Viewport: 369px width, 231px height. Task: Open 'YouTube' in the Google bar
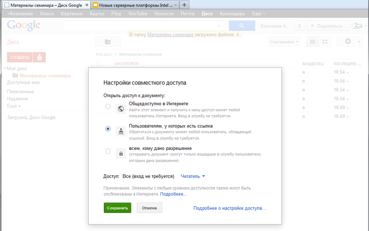click(137, 14)
